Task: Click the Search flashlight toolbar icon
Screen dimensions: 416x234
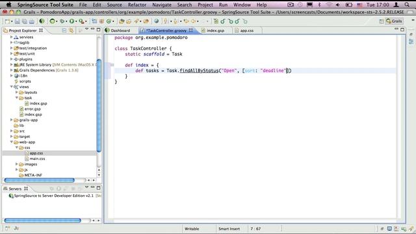Action: point(136,21)
